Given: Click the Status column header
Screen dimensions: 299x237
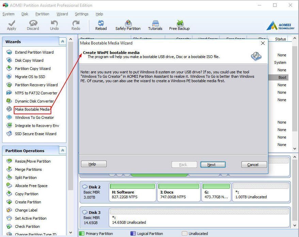Looking at the screenshot, I should pyautogui.click(x=280, y=39).
